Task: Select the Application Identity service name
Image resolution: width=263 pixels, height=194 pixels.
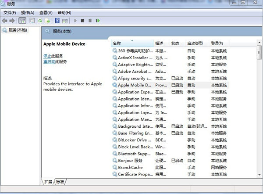Action: pos(135,99)
